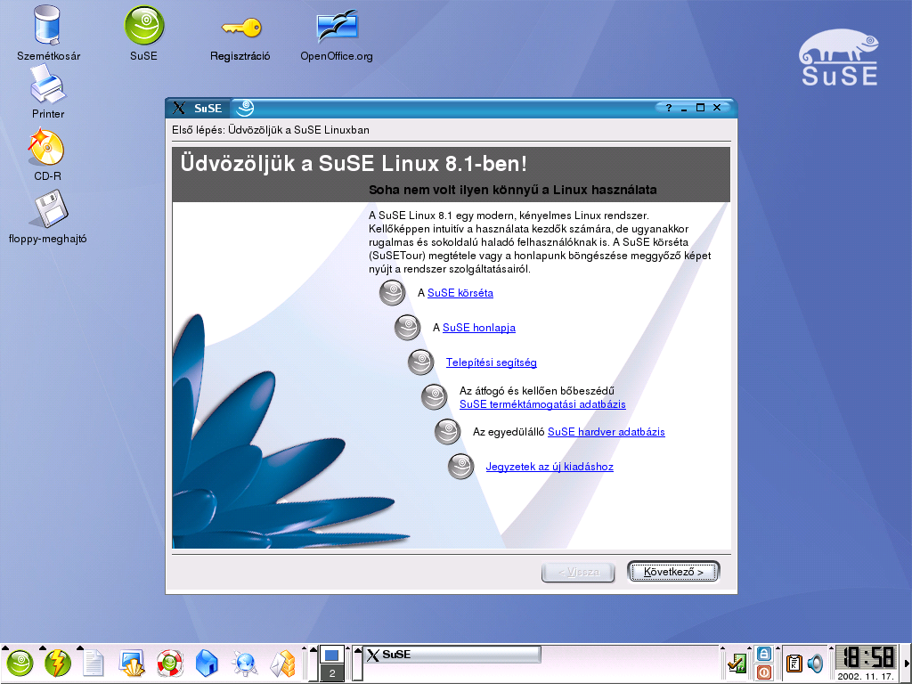The width and height of the screenshot is (912, 684).
Task: Expand the small arrow above the lightning icon
Action: pos(43,647)
